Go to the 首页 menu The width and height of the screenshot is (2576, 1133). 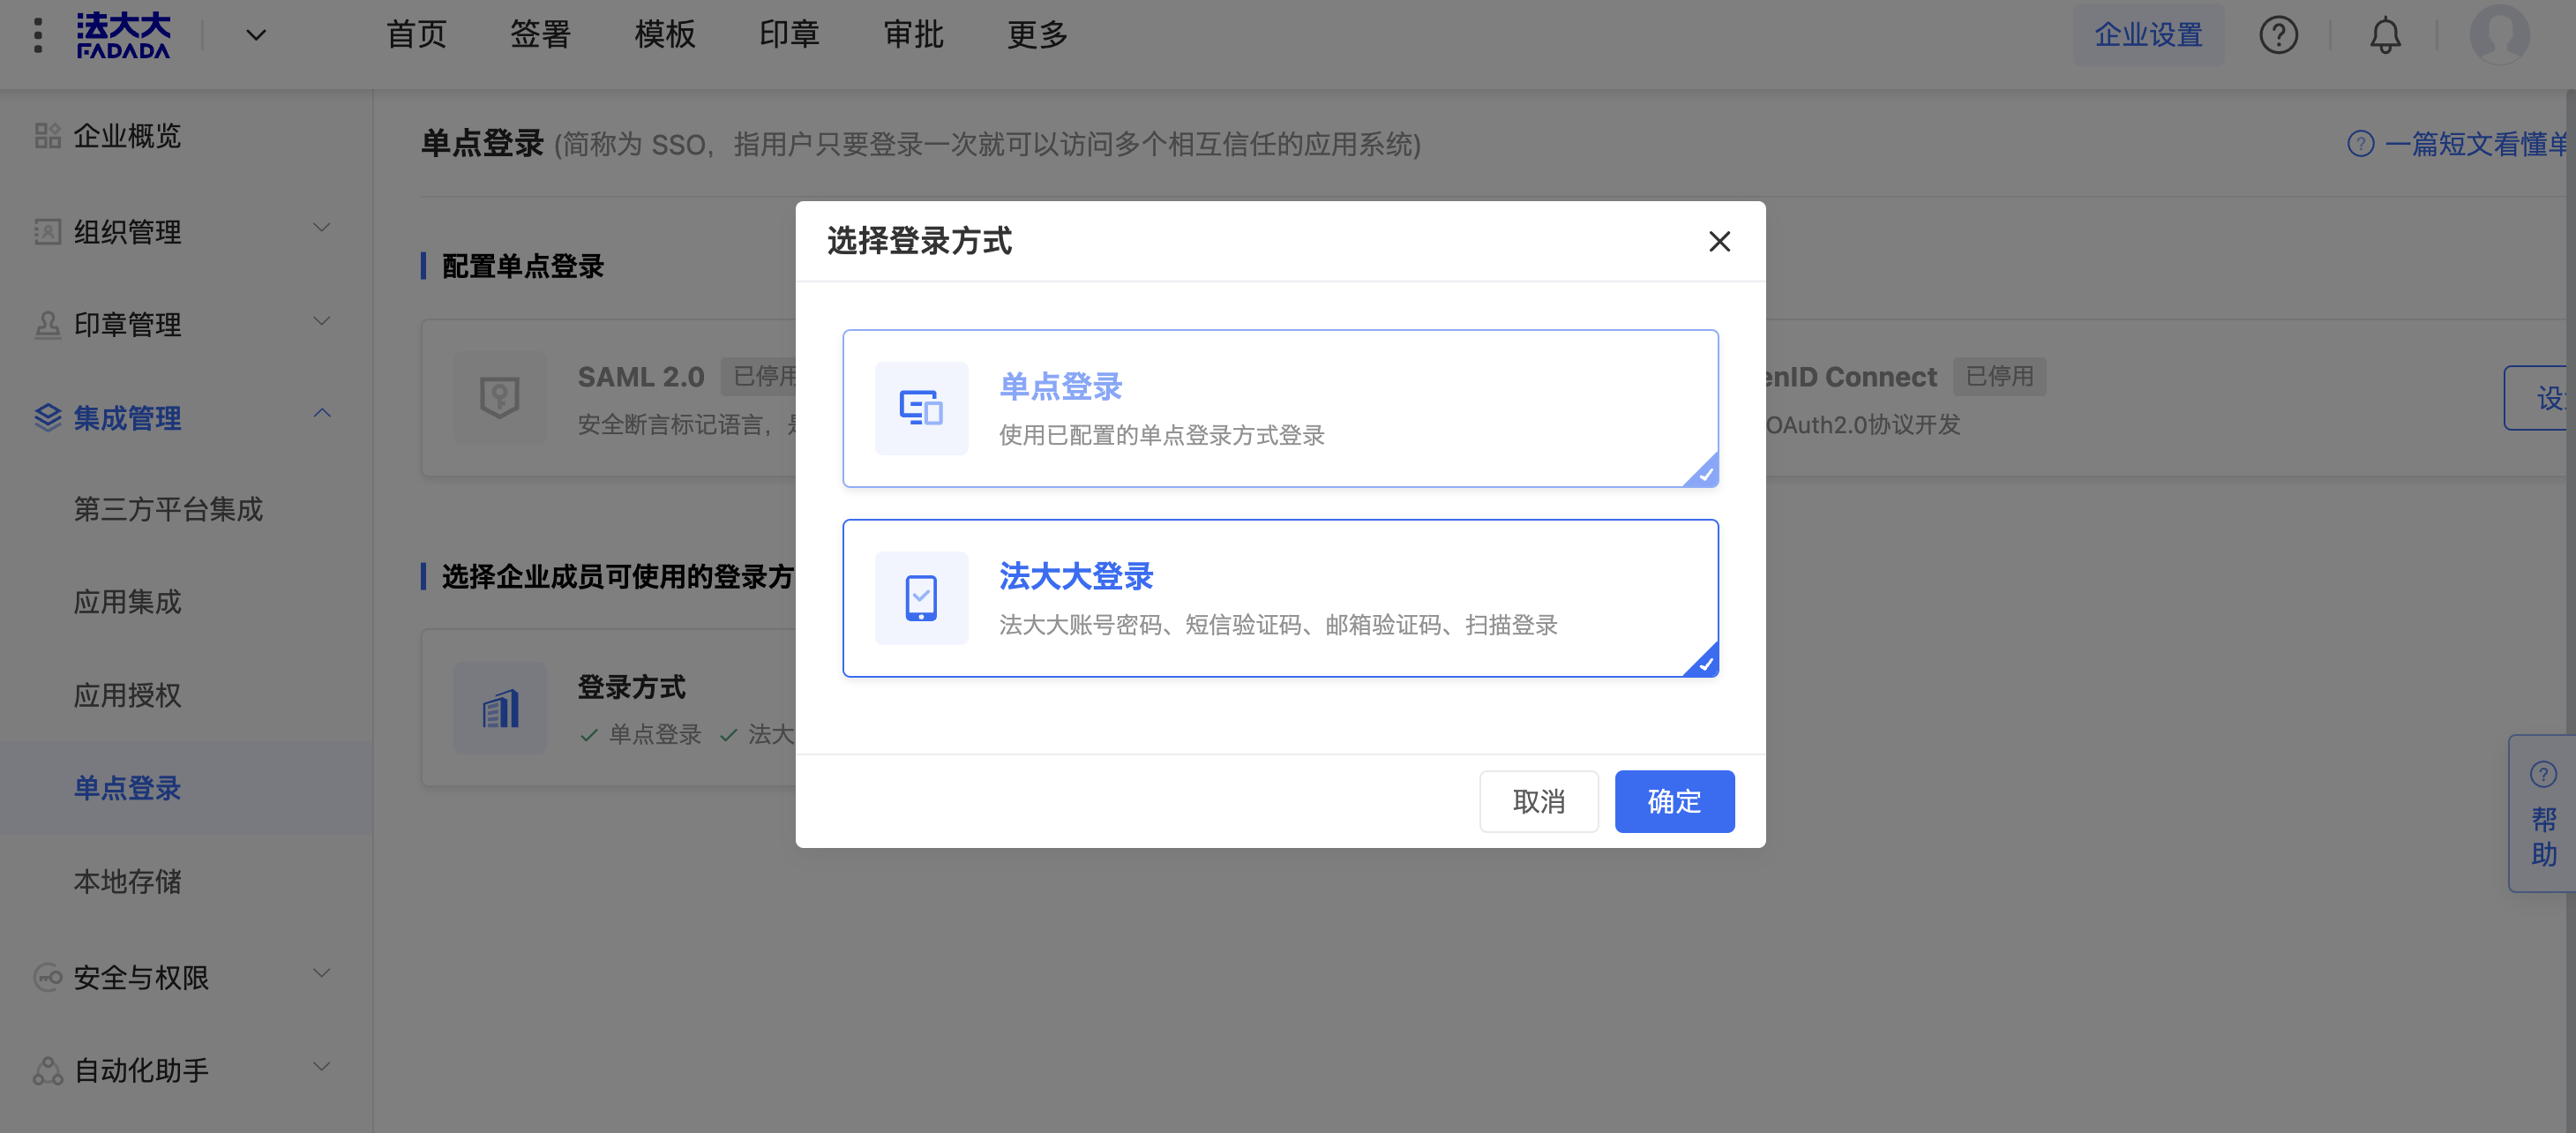(x=416, y=35)
